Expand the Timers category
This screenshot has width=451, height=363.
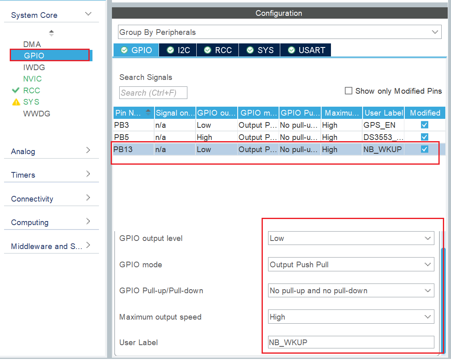coord(52,175)
